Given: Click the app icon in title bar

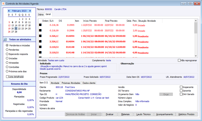Looking at the screenshot, I should point(3,4).
